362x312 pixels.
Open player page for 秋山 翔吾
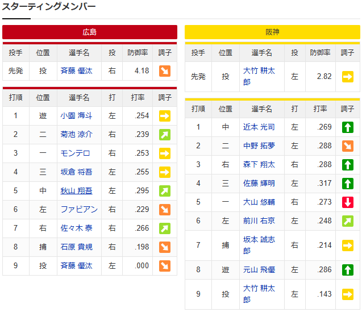click(x=76, y=190)
